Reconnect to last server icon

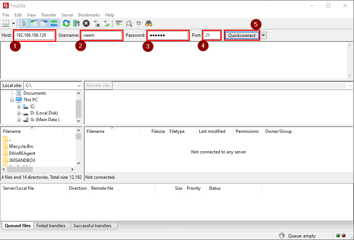point(106,23)
